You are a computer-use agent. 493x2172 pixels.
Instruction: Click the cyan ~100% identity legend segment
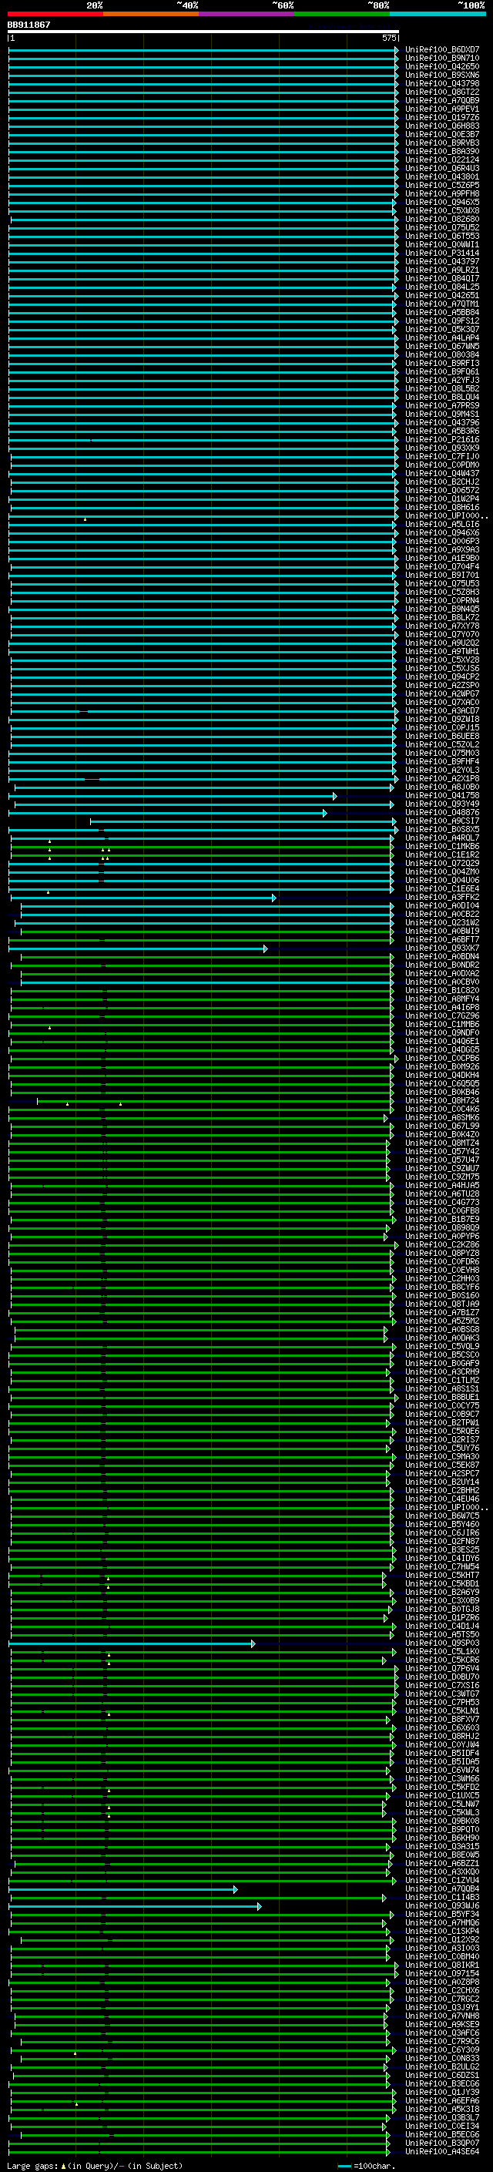(x=437, y=14)
